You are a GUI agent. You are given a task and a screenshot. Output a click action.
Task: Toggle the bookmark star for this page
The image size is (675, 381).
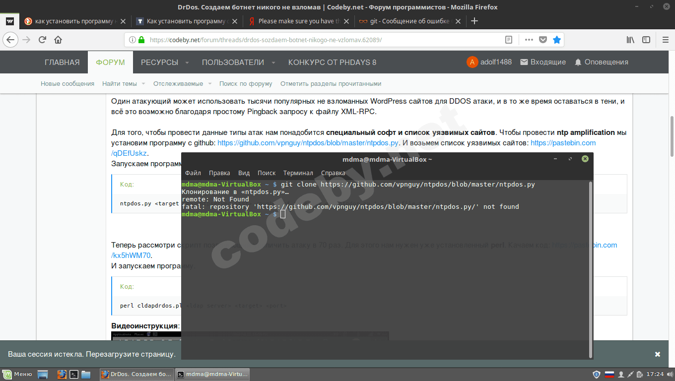(x=557, y=40)
